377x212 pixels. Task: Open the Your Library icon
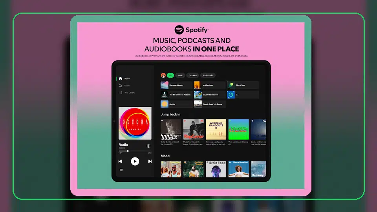pos(121,93)
